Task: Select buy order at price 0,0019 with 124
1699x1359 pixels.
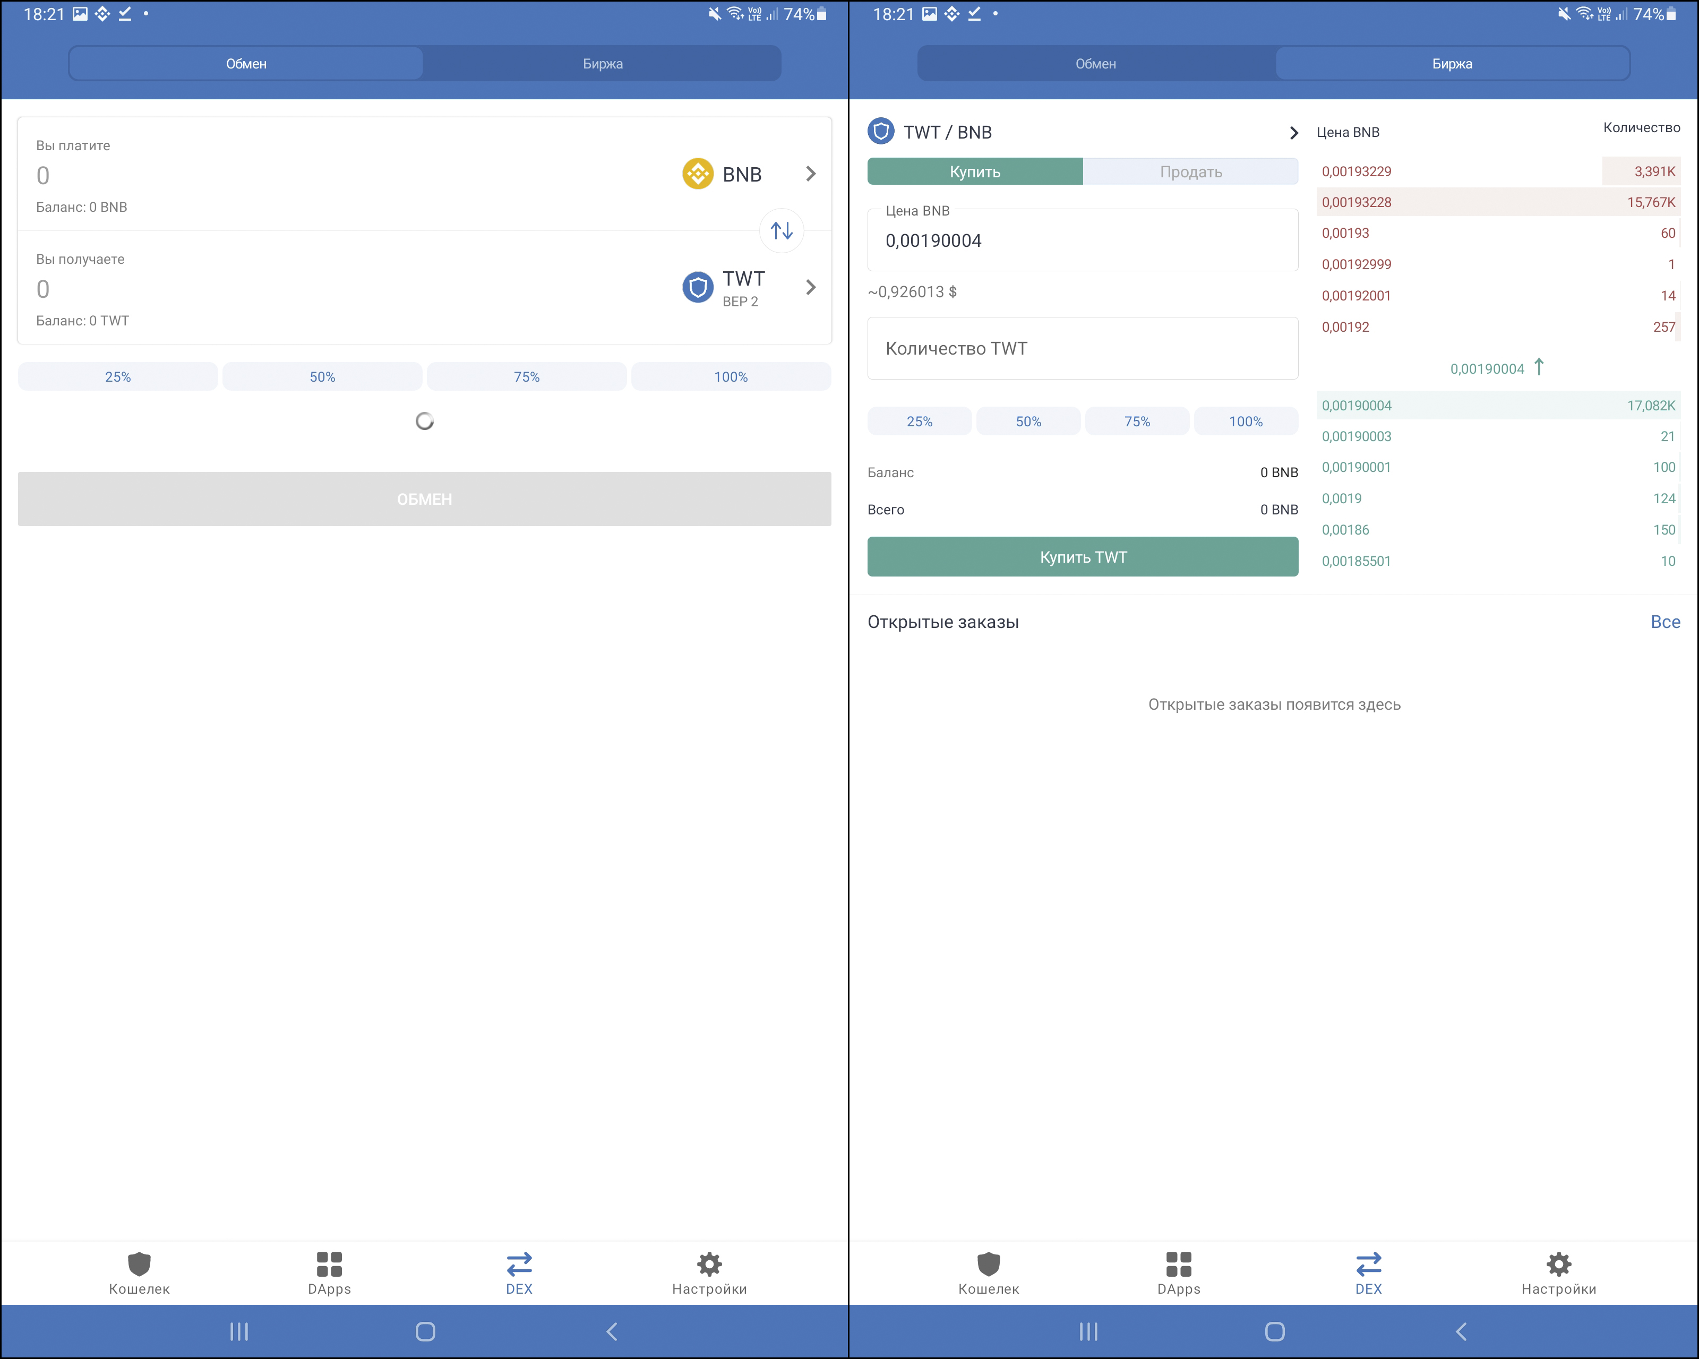Action: click(x=1499, y=498)
